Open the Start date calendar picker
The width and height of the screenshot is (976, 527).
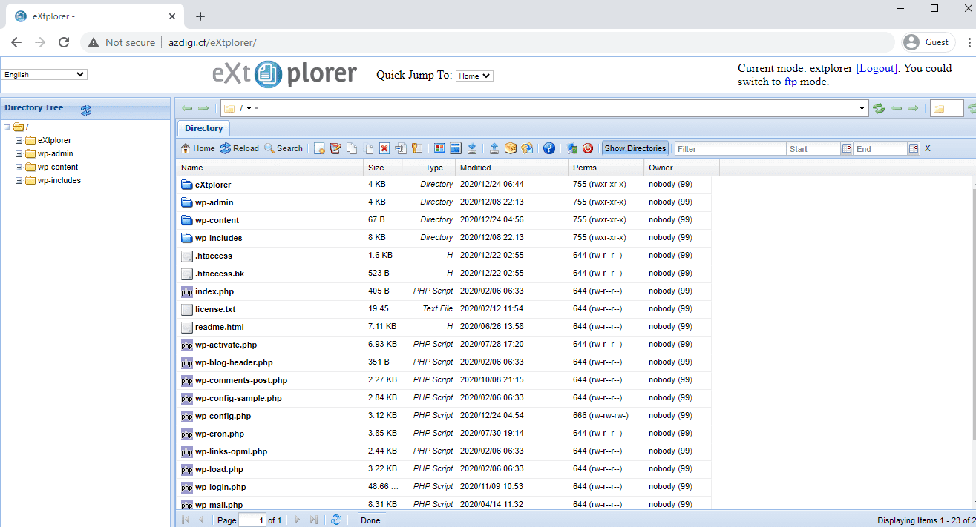847,149
